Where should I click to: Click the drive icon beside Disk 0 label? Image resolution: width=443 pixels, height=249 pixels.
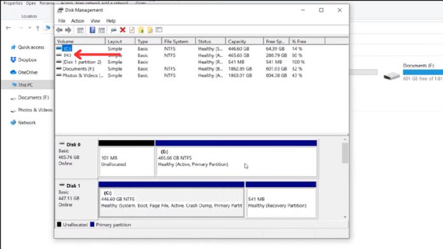tap(62, 143)
